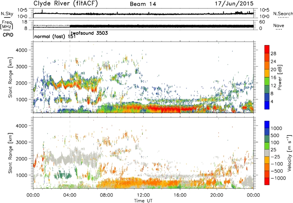This screenshot has height=203, width=293.
Task: Click the "Nave" legend label
Action: [x=279, y=25]
